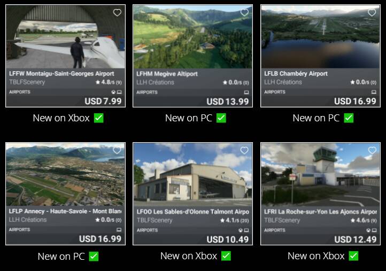
Task: Favorite LFOO Les Sables-d'Olonne Talmont via heart
Action: click(x=244, y=150)
